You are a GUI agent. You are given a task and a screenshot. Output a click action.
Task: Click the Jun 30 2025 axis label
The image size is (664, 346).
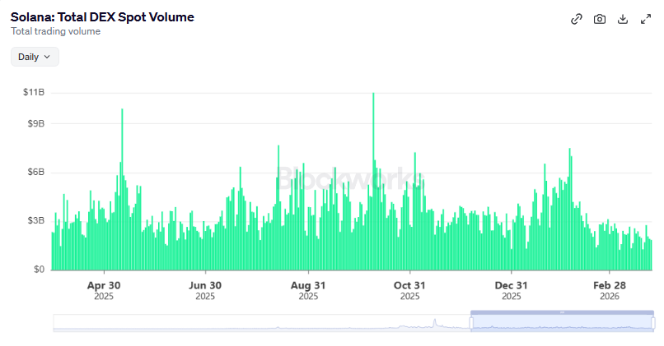pyautogui.click(x=205, y=290)
